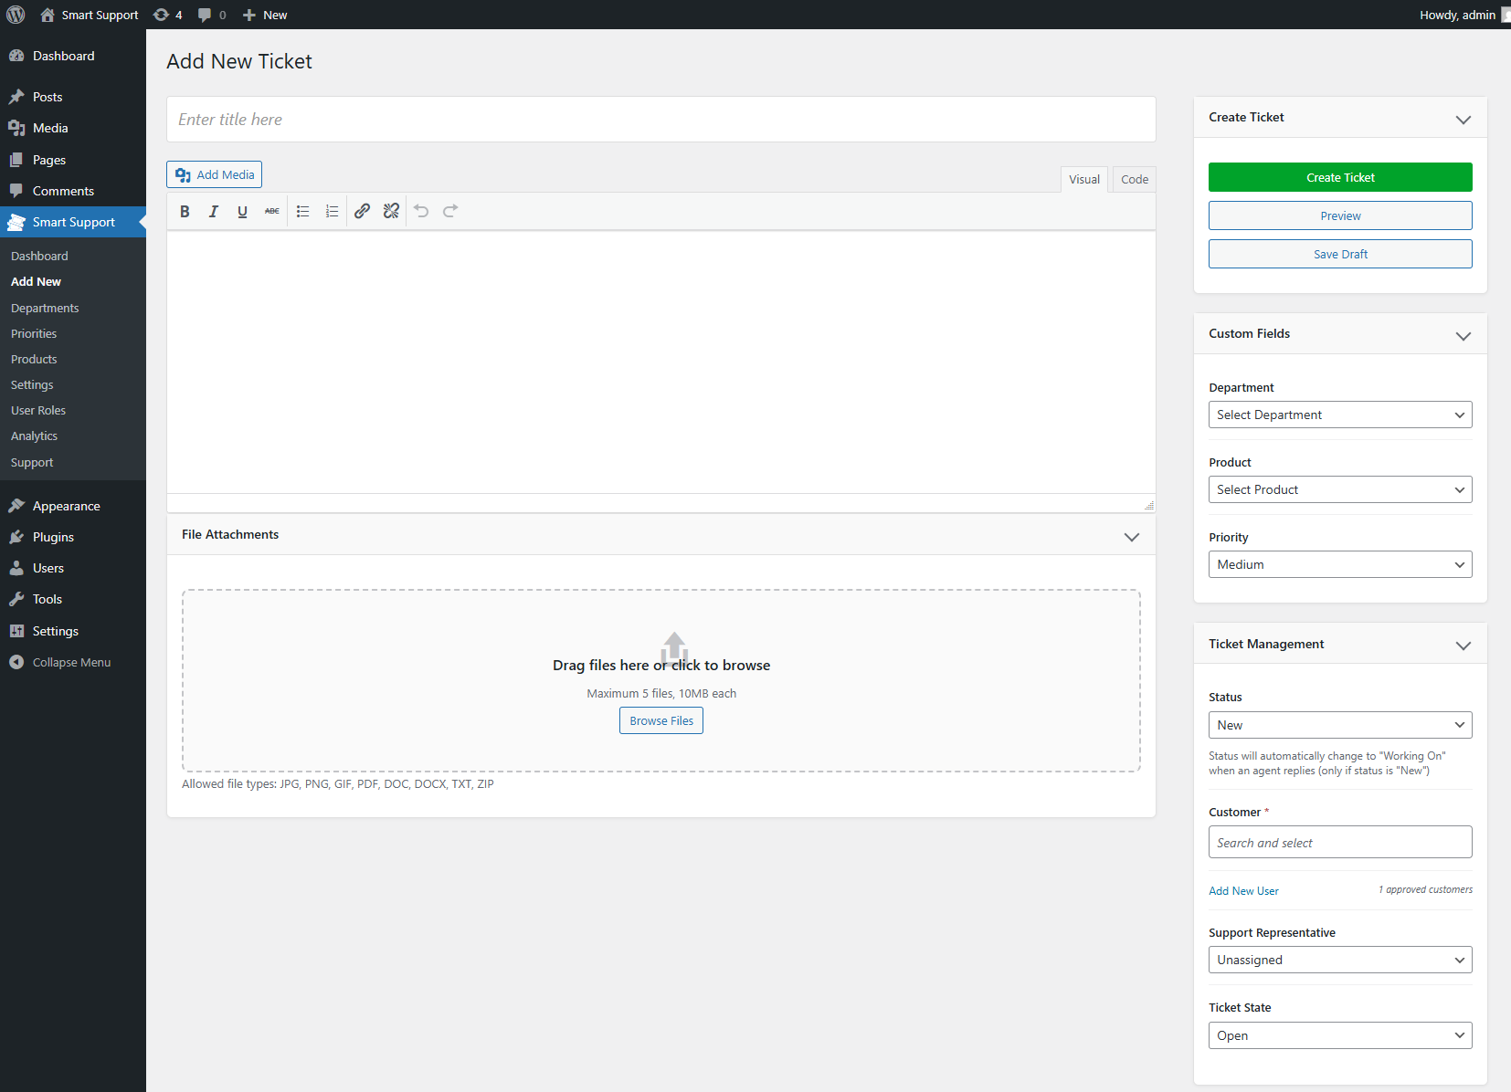Viewport: 1511px width, 1092px height.
Task: Click the Browse Files button
Action: pyautogui.click(x=660, y=720)
